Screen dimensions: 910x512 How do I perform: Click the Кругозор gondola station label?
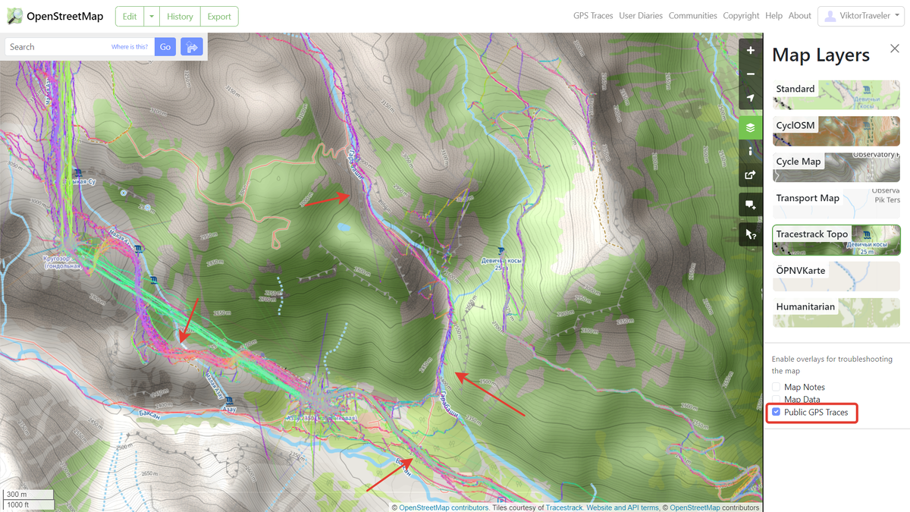pyautogui.click(x=64, y=262)
